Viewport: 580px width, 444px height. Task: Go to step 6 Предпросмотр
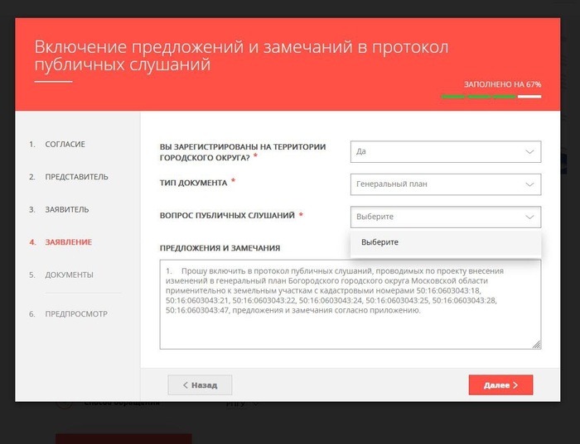69,314
